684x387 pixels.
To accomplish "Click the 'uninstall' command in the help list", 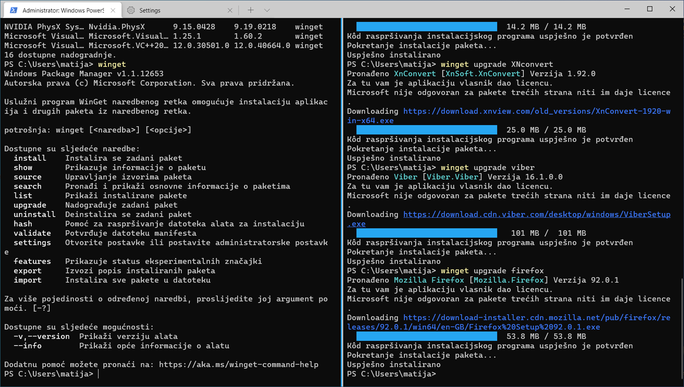I will coord(35,214).
